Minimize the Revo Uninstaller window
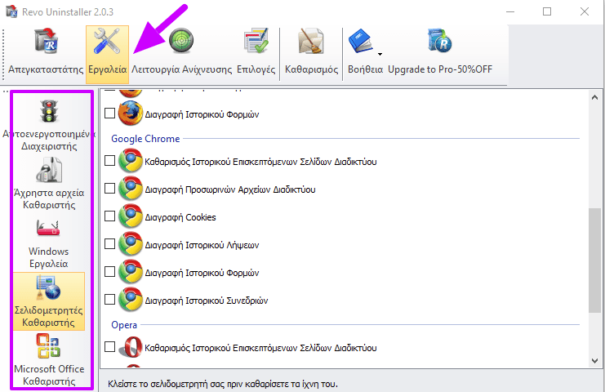The image size is (605, 392). tap(510, 11)
